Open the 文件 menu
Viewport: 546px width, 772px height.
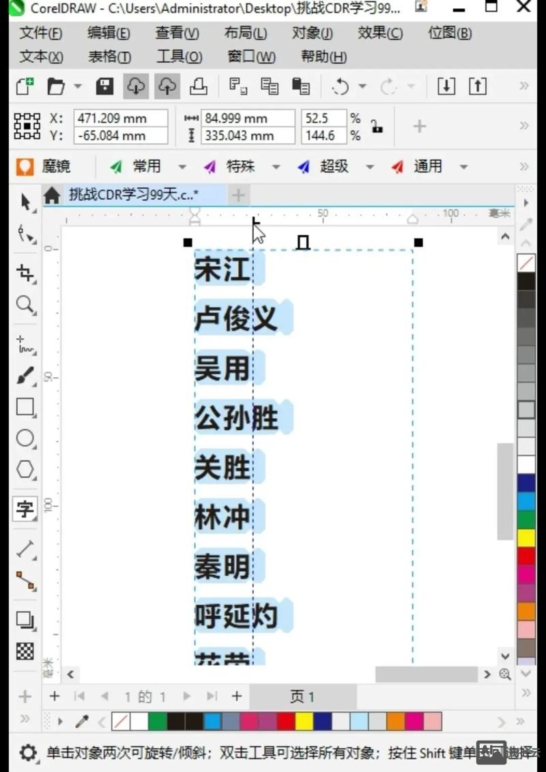coord(40,33)
